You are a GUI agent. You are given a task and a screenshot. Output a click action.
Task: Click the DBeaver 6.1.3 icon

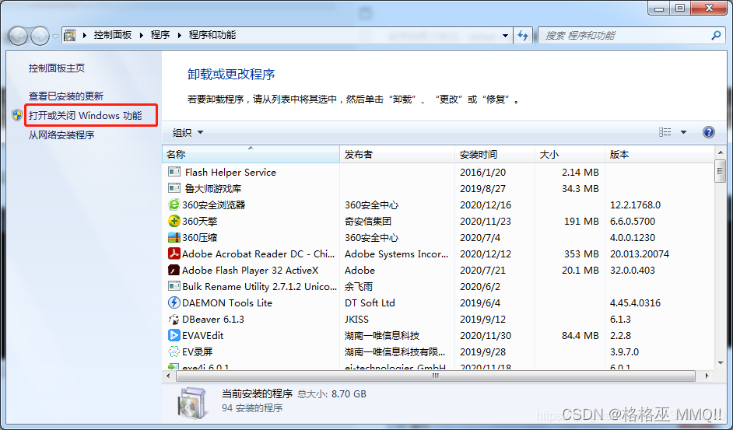174,320
